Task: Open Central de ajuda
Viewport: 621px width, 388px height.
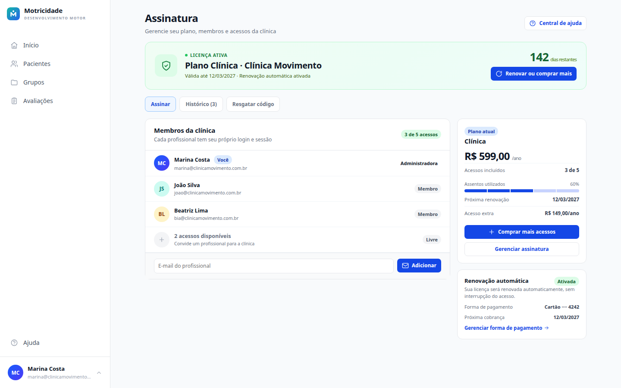Action: coord(555,23)
